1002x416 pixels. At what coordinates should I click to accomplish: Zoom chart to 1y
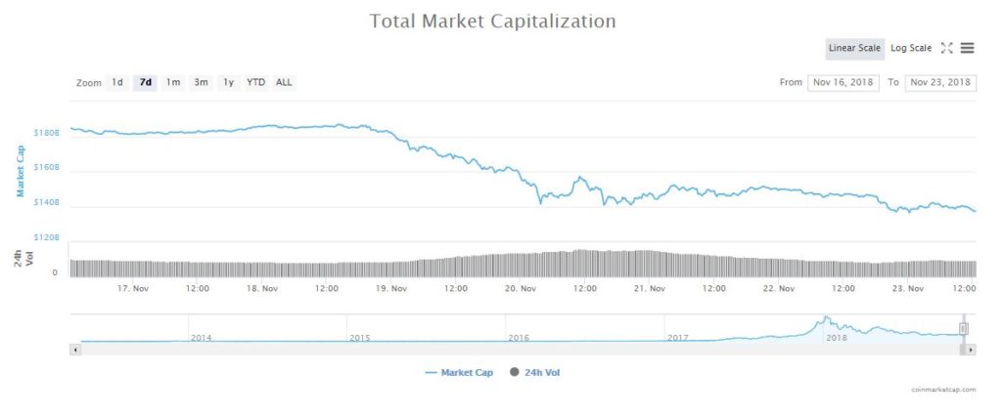pos(228,82)
